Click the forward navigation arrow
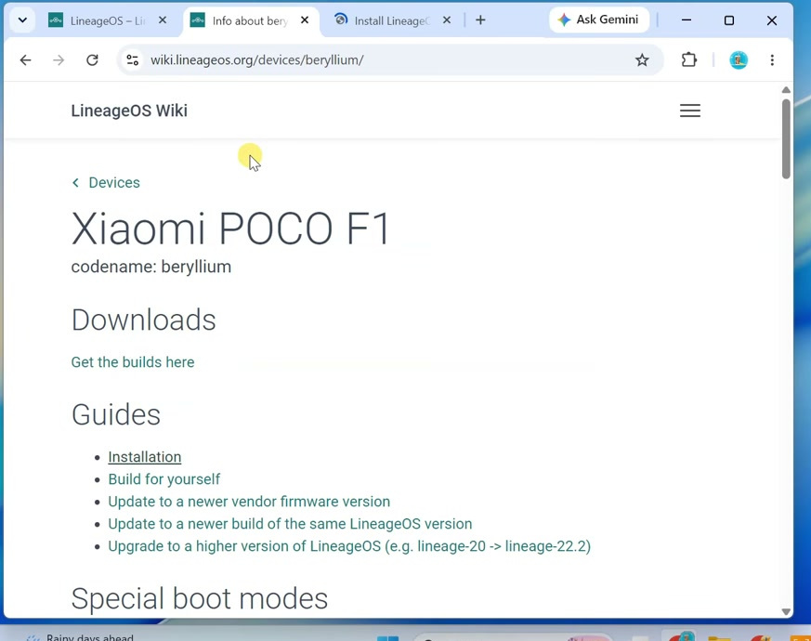 point(59,60)
